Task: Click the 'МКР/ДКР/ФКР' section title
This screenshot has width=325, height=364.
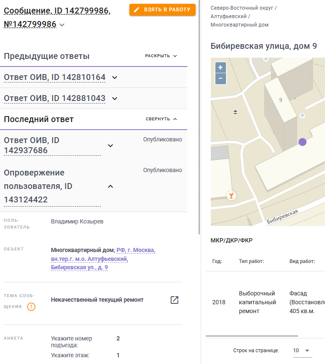Action: pos(231,240)
